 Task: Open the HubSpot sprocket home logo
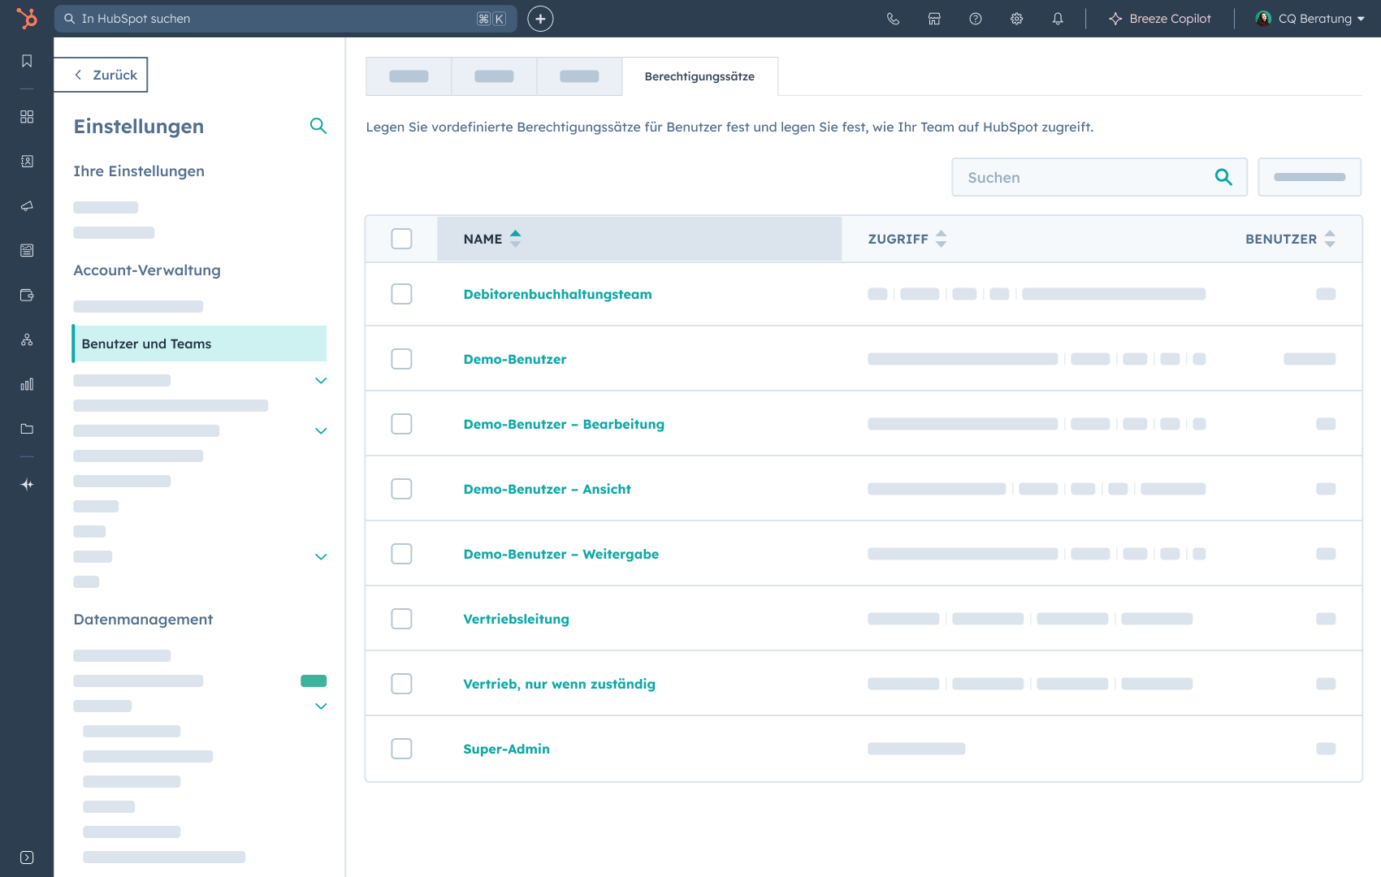point(27,18)
